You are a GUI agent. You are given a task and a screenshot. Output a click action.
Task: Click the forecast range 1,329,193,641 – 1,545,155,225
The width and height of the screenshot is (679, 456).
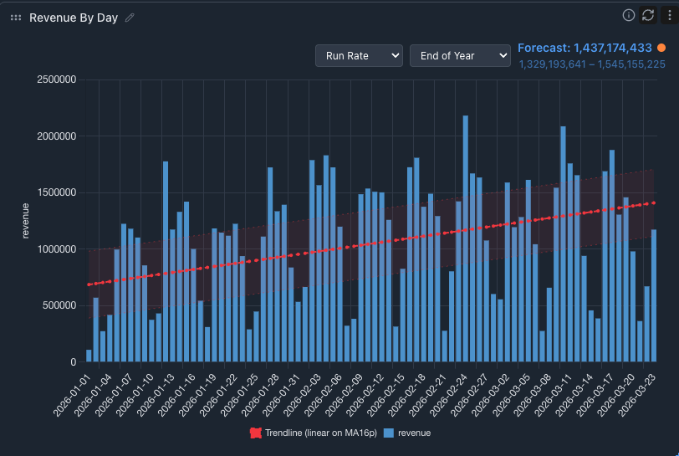coord(592,64)
